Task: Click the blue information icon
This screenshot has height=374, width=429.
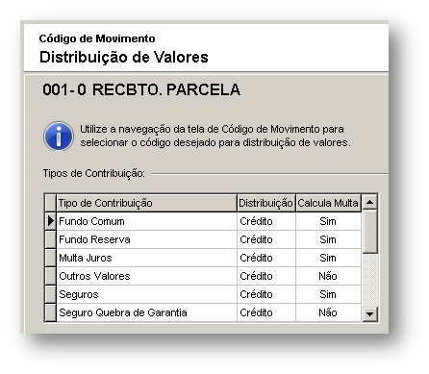Action: (x=59, y=136)
